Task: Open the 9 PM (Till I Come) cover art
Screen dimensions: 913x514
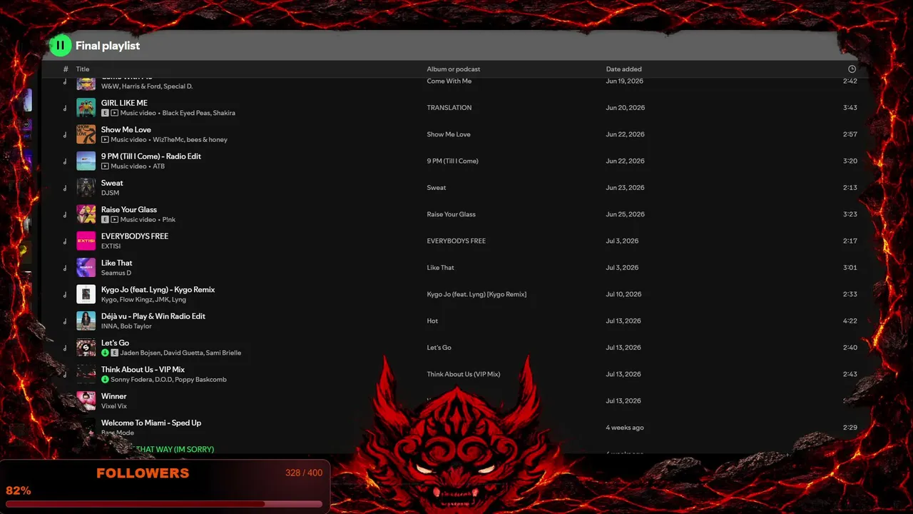Action: [86, 161]
